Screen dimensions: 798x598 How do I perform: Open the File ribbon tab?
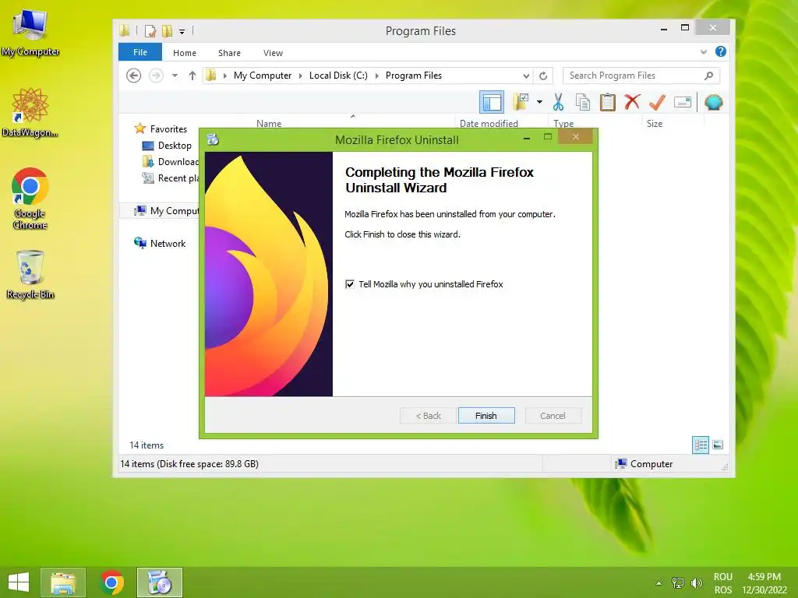140,52
